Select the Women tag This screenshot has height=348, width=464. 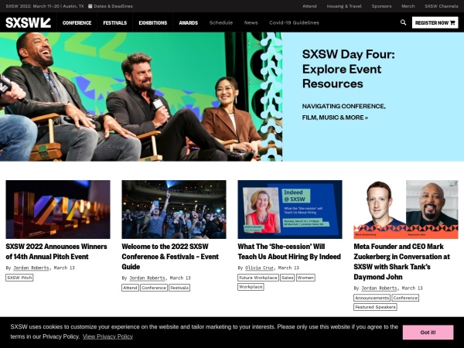[305, 278]
